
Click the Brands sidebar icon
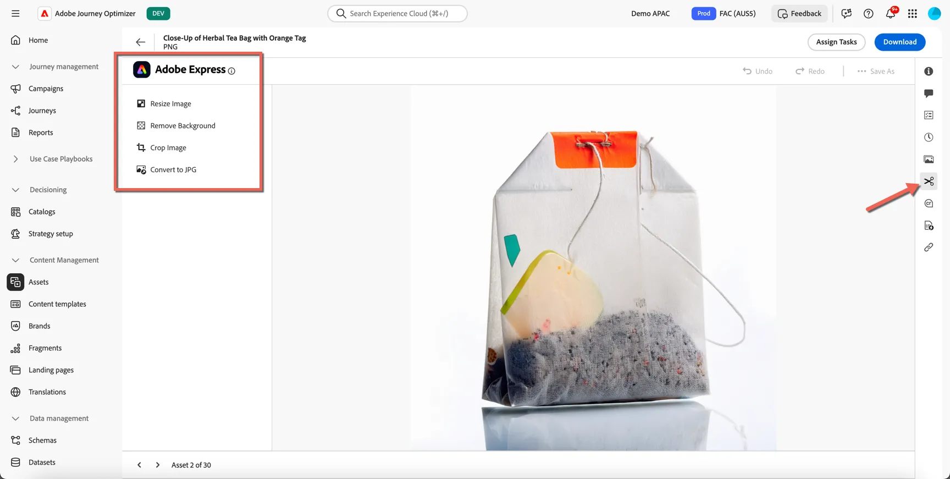tap(15, 326)
